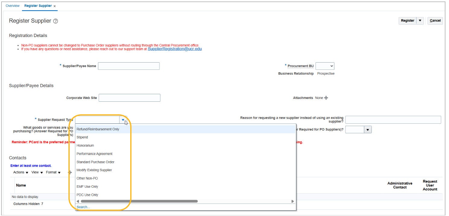Image resolution: width=449 pixels, height=216 pixels.
Task: Open the SupplierRegistration@ucr.edu email link
Action: 175,49
